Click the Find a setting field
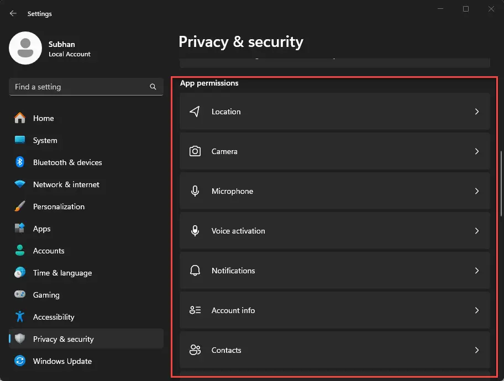Screen dimensions: 504x381 [x=86, y=87]
